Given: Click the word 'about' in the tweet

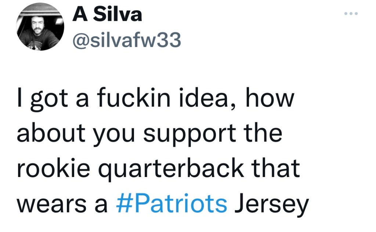Looking at the screenshot, I should (49, 135).
